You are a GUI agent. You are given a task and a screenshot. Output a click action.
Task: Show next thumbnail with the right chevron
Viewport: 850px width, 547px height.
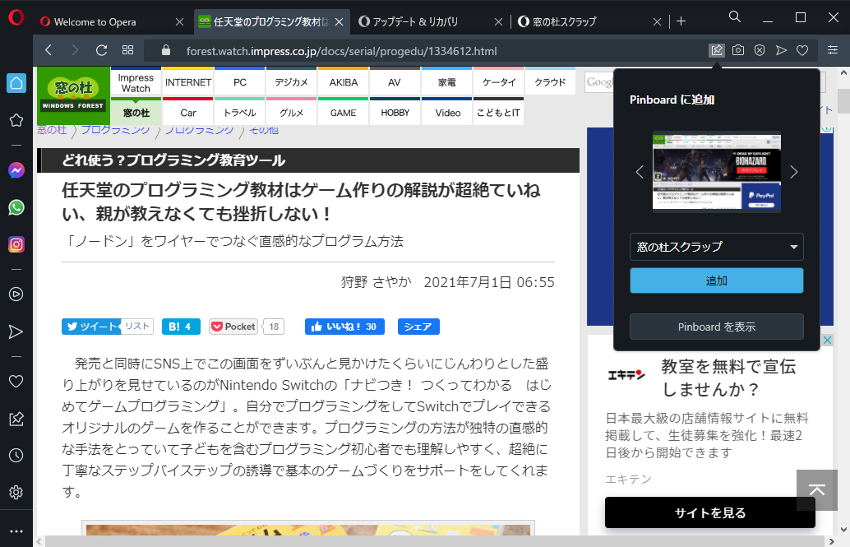[x=793, y=171]
